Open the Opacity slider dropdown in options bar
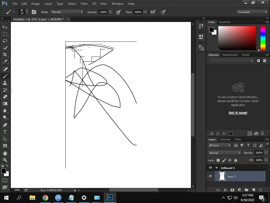This screenshot has width=270, height=203. [110, 12]
